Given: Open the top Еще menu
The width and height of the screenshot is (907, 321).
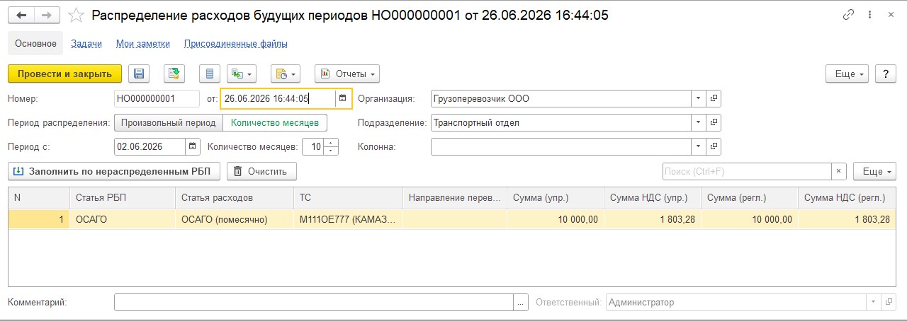Looking at the screenshot, I should (847, 74).
